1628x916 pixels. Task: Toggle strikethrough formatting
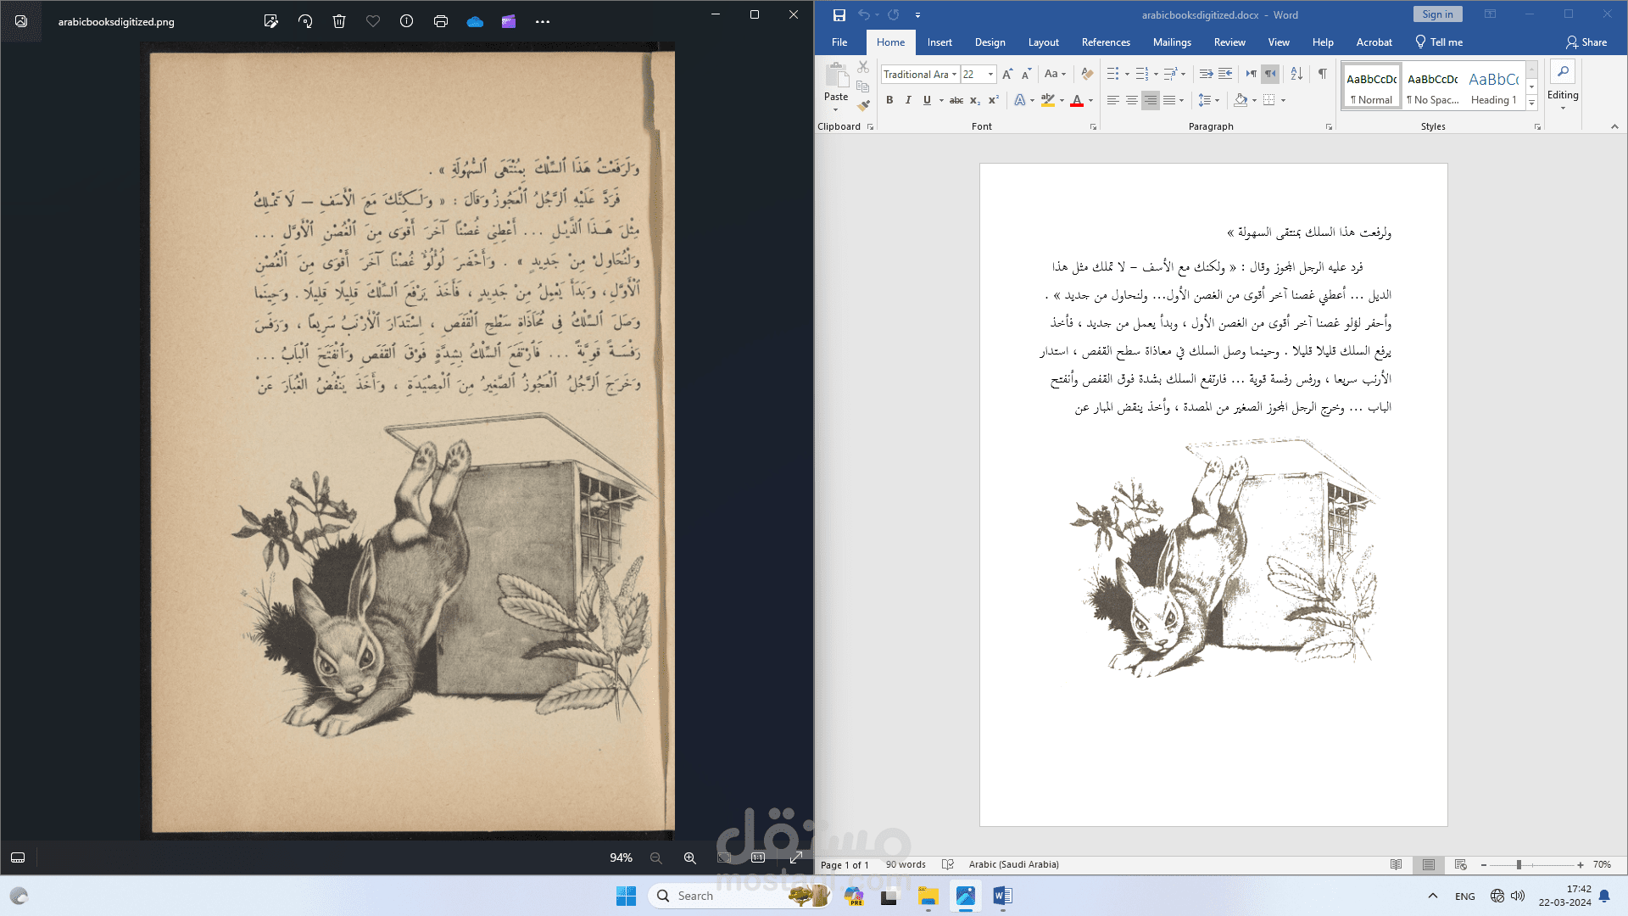point(956,100)
